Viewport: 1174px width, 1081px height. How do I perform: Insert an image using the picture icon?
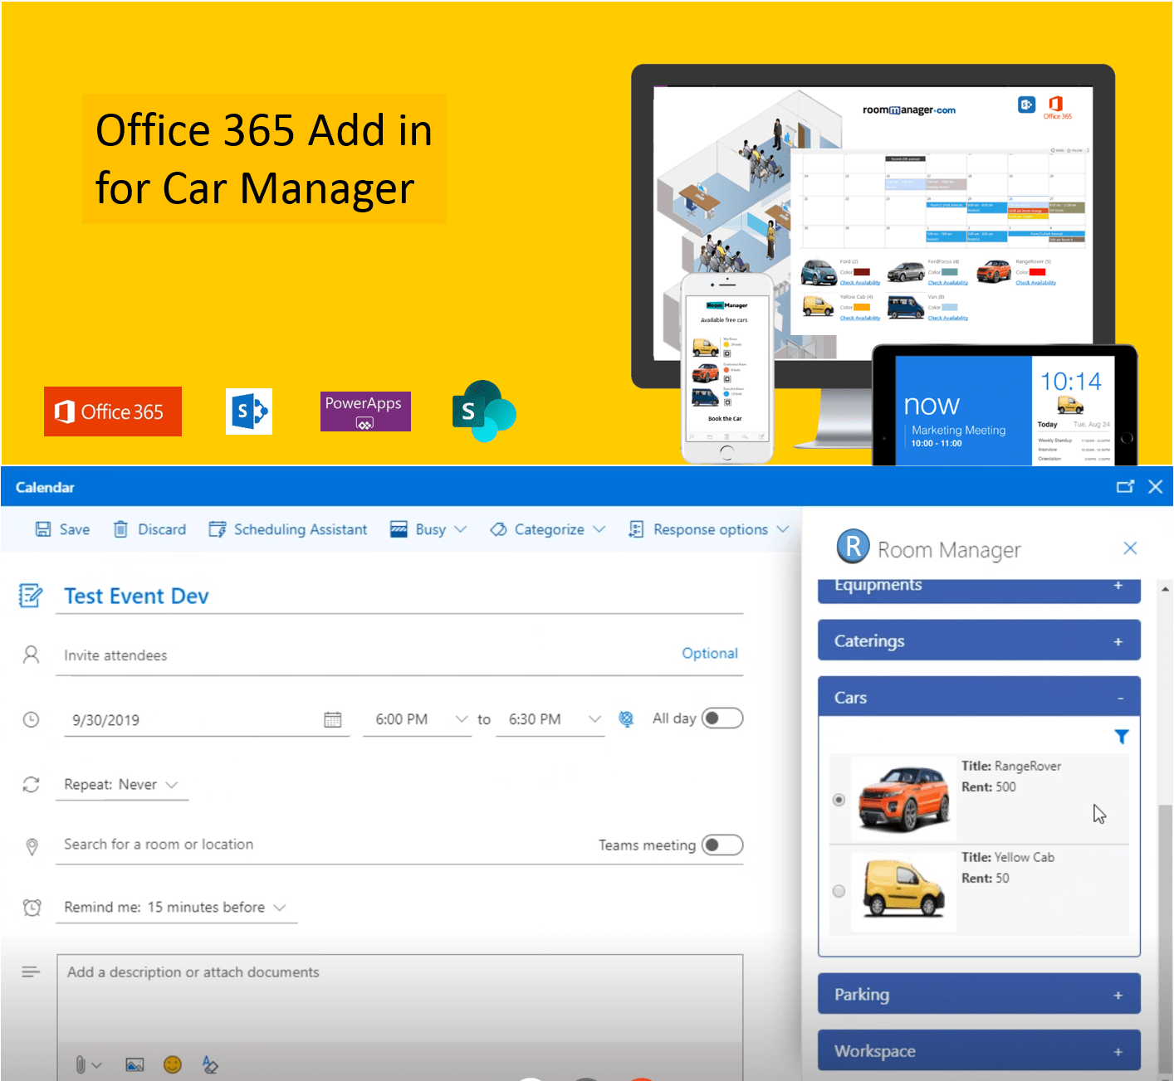(134, 1064)
